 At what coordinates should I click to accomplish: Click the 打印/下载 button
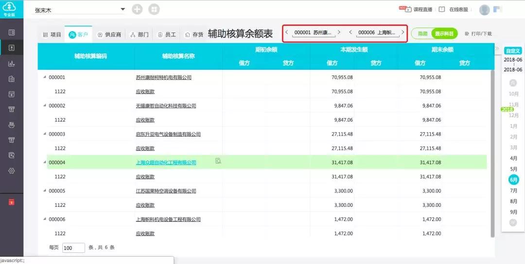point(478,34)
